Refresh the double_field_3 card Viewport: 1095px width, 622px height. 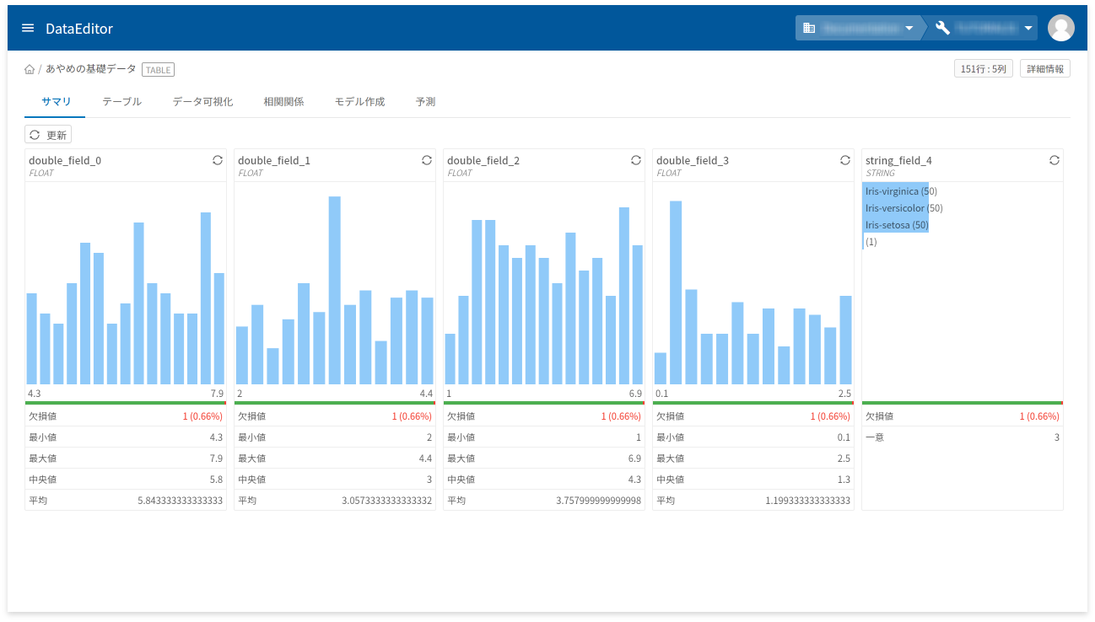pos(844,160)
